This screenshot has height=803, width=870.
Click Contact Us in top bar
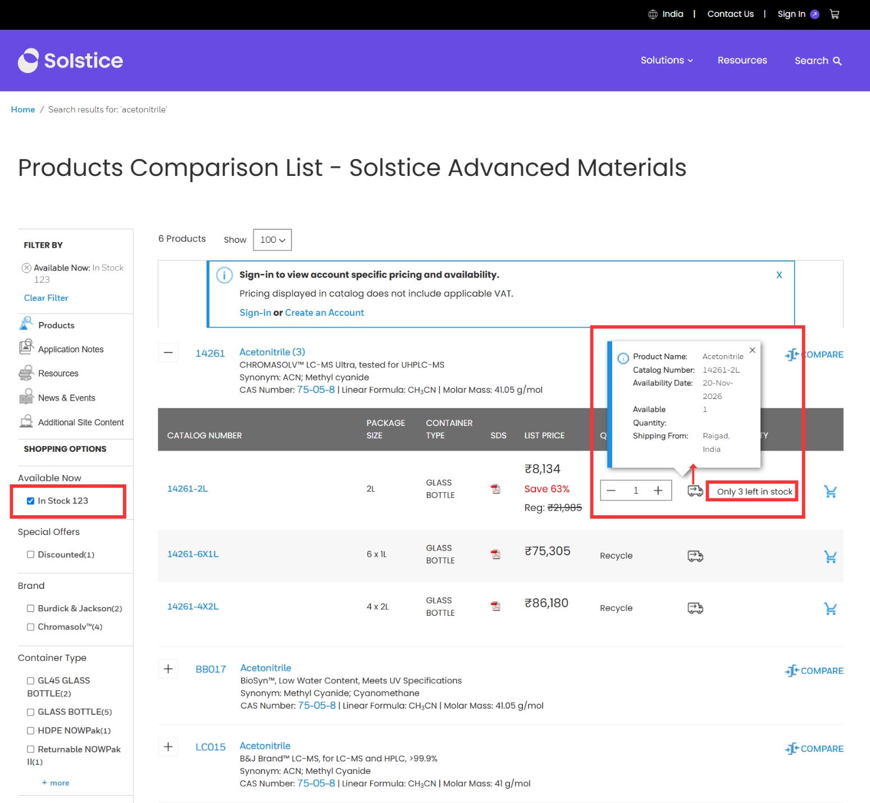coord(730,14)
